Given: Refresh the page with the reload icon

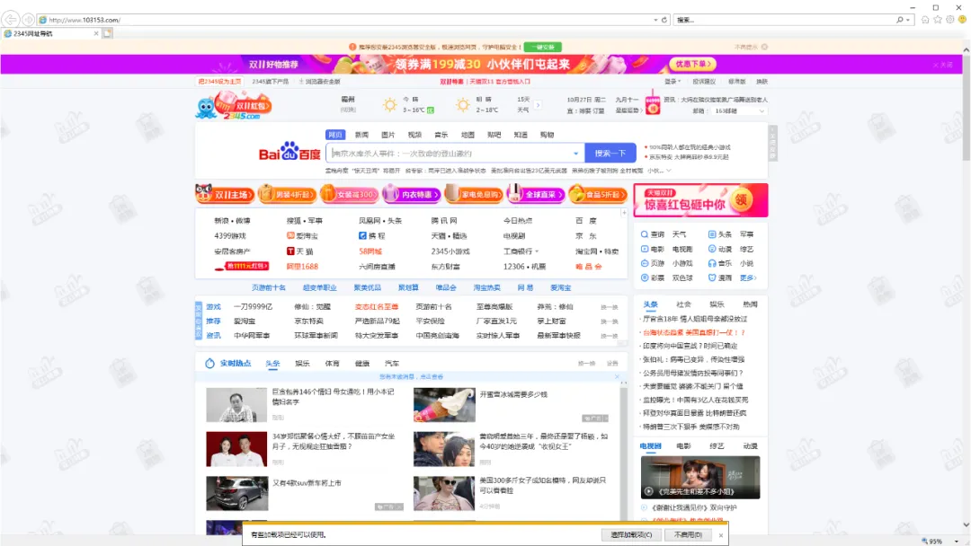Looking at the screenshot, I should pyautogui.click(x=664, y=20).
